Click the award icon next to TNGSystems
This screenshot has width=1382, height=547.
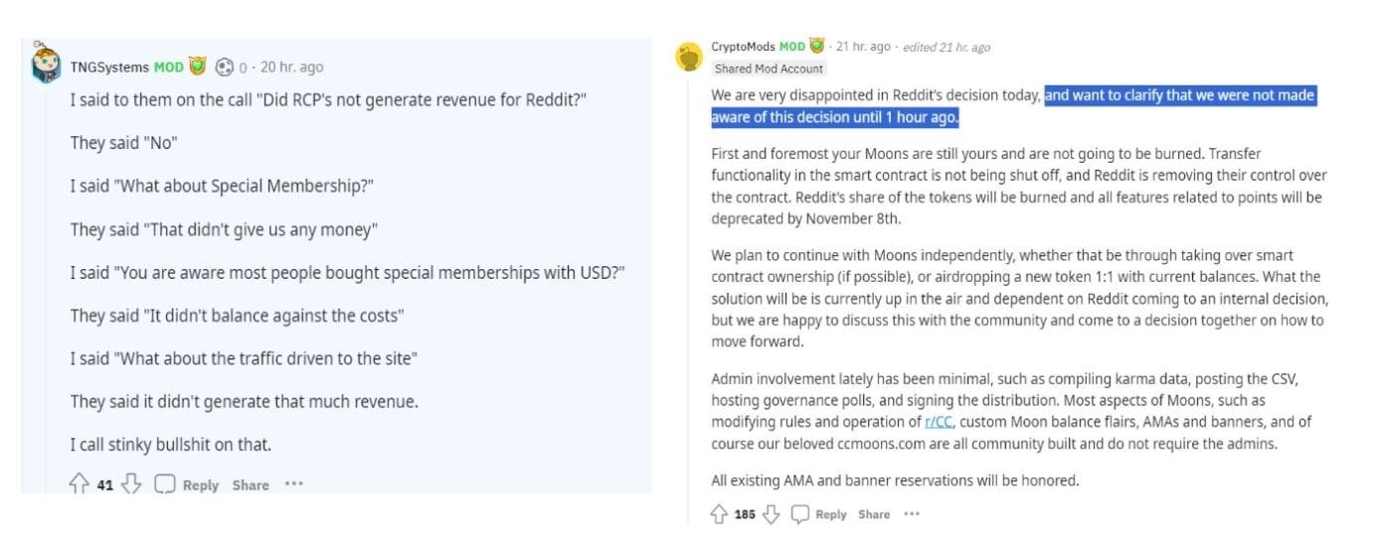tap(225, 68)
